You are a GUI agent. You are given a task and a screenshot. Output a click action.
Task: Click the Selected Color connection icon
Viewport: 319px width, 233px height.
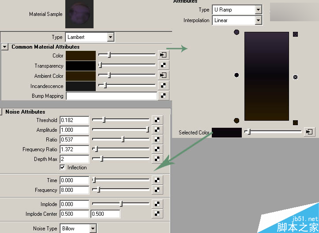[309, 132]
